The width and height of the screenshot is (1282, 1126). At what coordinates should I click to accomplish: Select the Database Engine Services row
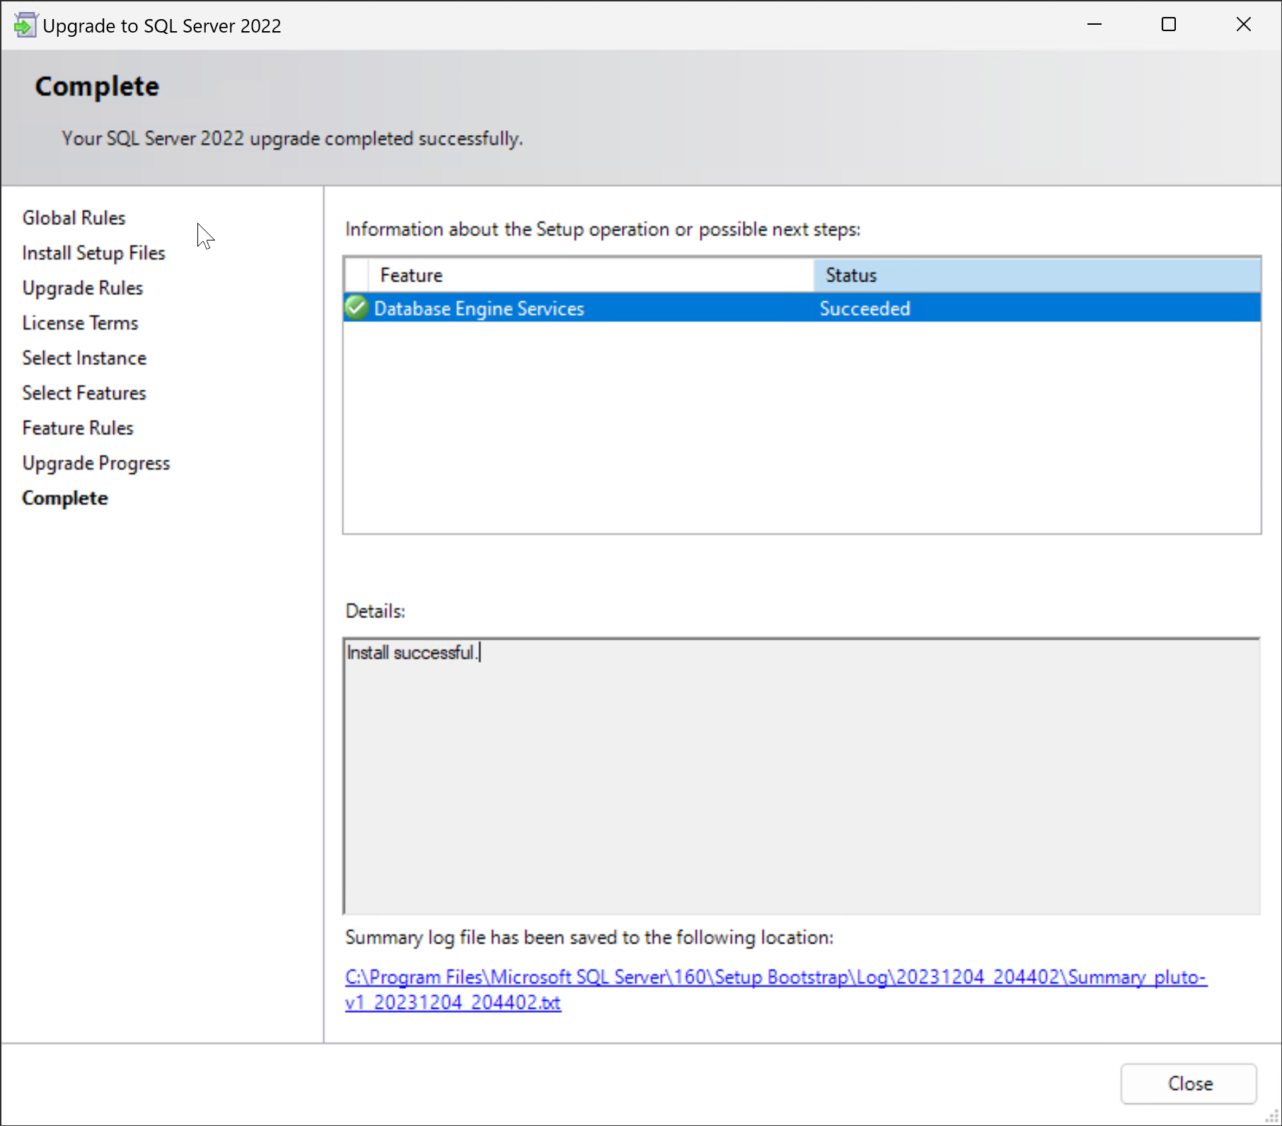pyautogui.click(x=479, y=309)
